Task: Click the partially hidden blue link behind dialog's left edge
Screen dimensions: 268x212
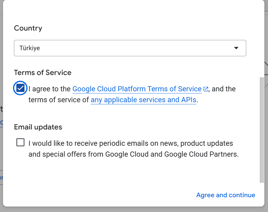Action: [1, 122]
